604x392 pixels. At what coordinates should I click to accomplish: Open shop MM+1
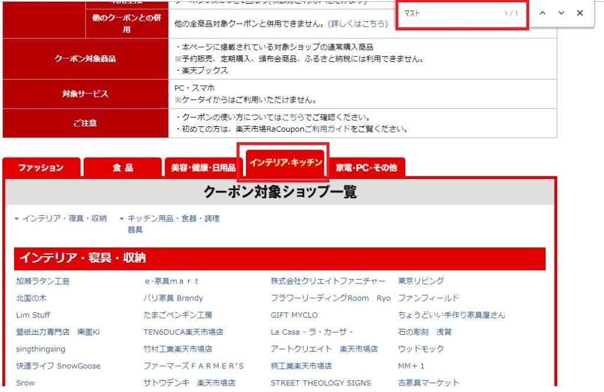(411, 366)
